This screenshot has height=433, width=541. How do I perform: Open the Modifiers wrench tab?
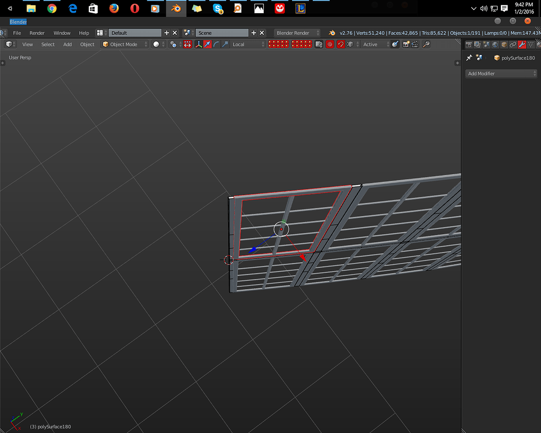522,44
